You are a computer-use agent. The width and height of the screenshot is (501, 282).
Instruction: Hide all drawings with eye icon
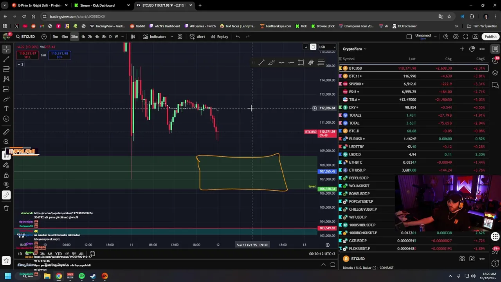6,184
